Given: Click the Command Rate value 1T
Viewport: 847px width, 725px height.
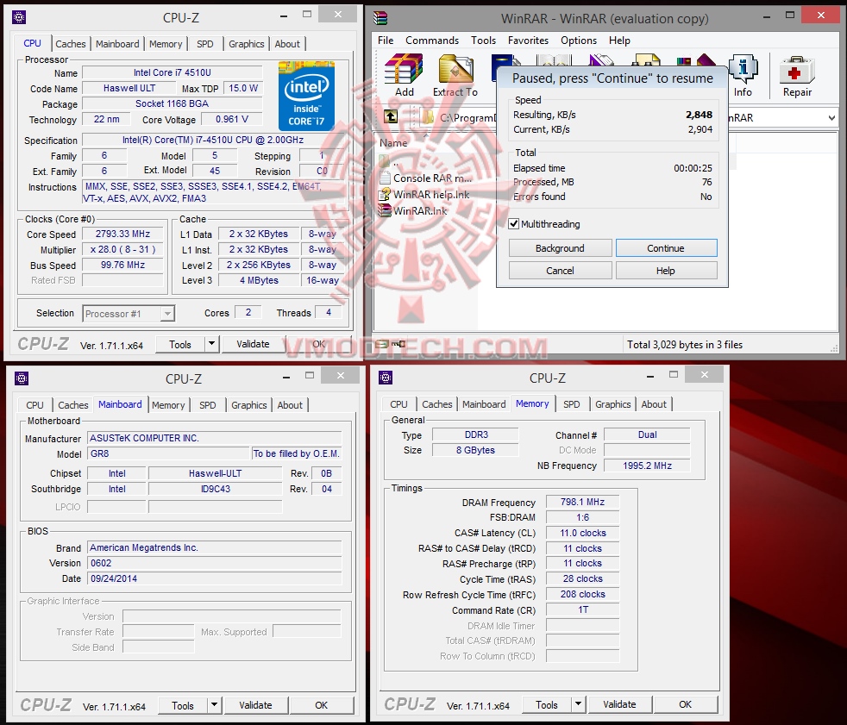Looking at the screenshot, I should [582, 610].
